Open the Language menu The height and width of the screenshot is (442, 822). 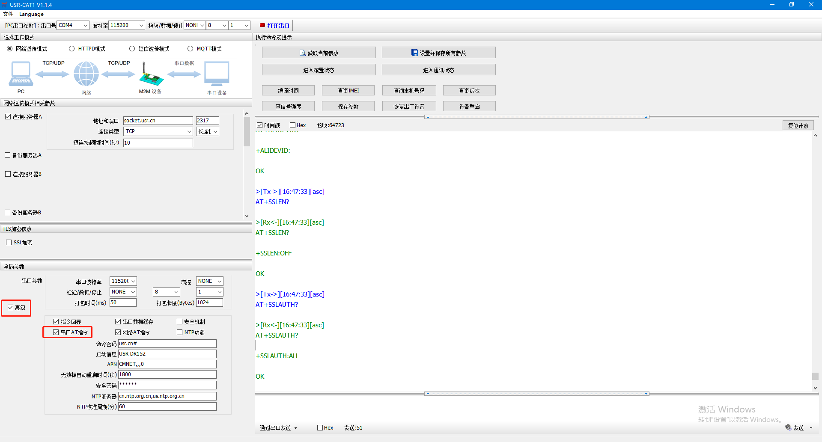[x=31, y=14]
